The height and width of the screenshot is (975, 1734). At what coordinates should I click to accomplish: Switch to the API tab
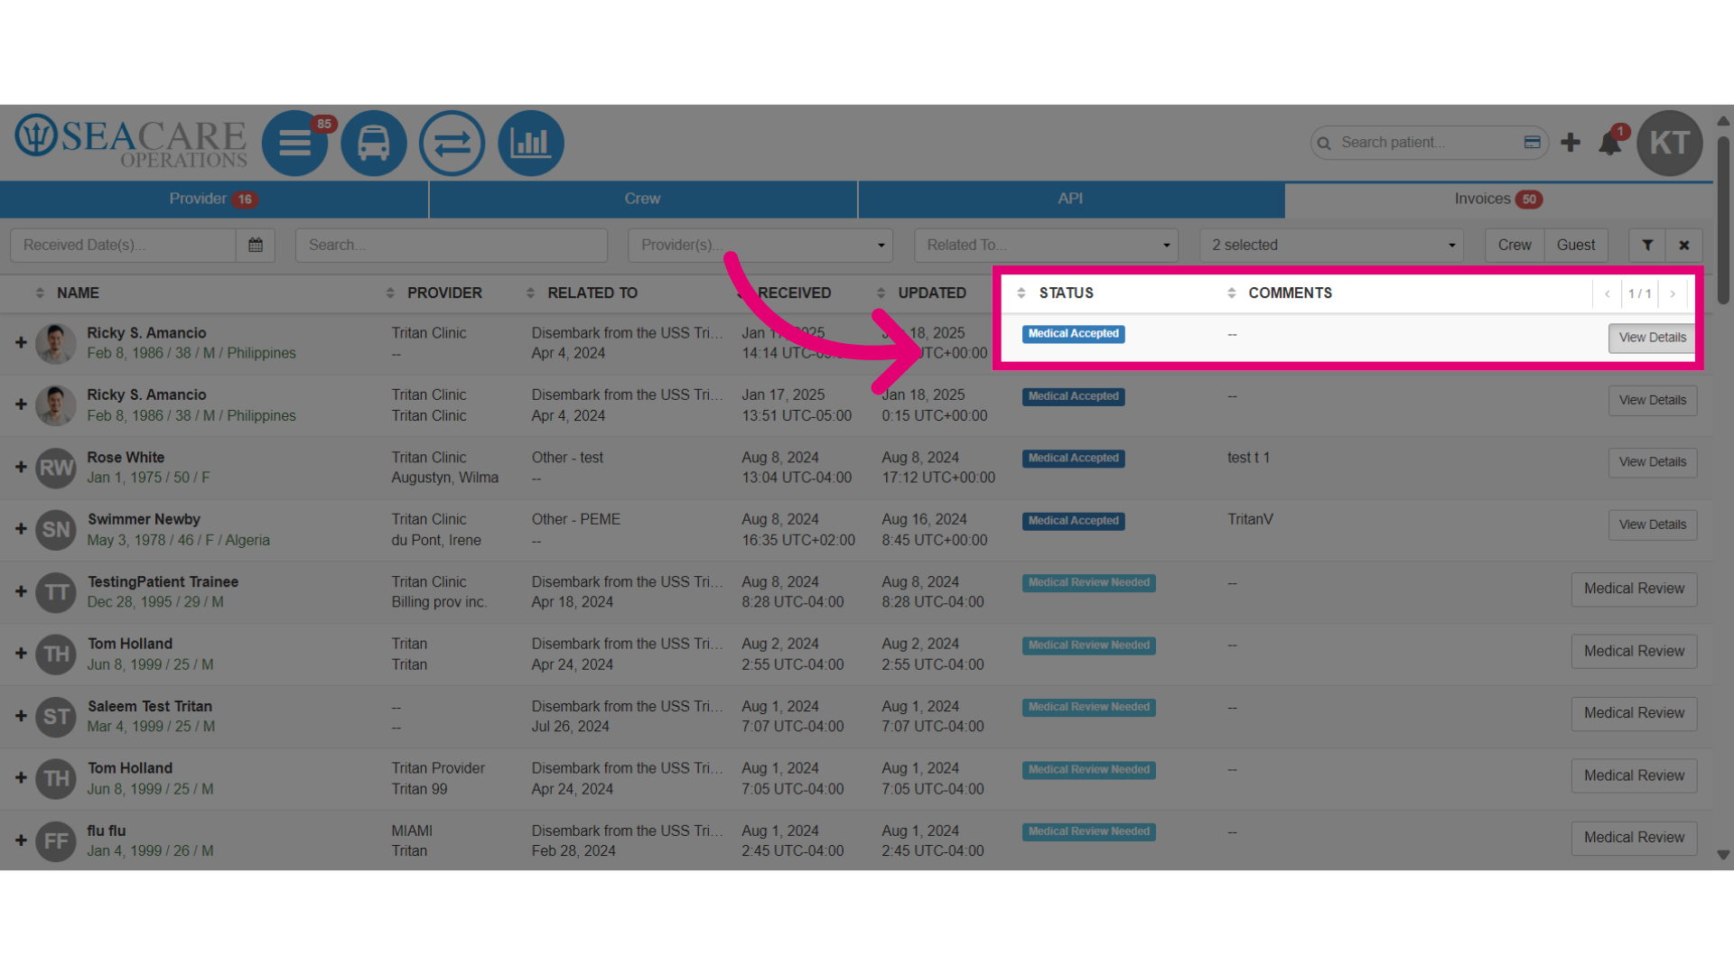pos(1070,199)
